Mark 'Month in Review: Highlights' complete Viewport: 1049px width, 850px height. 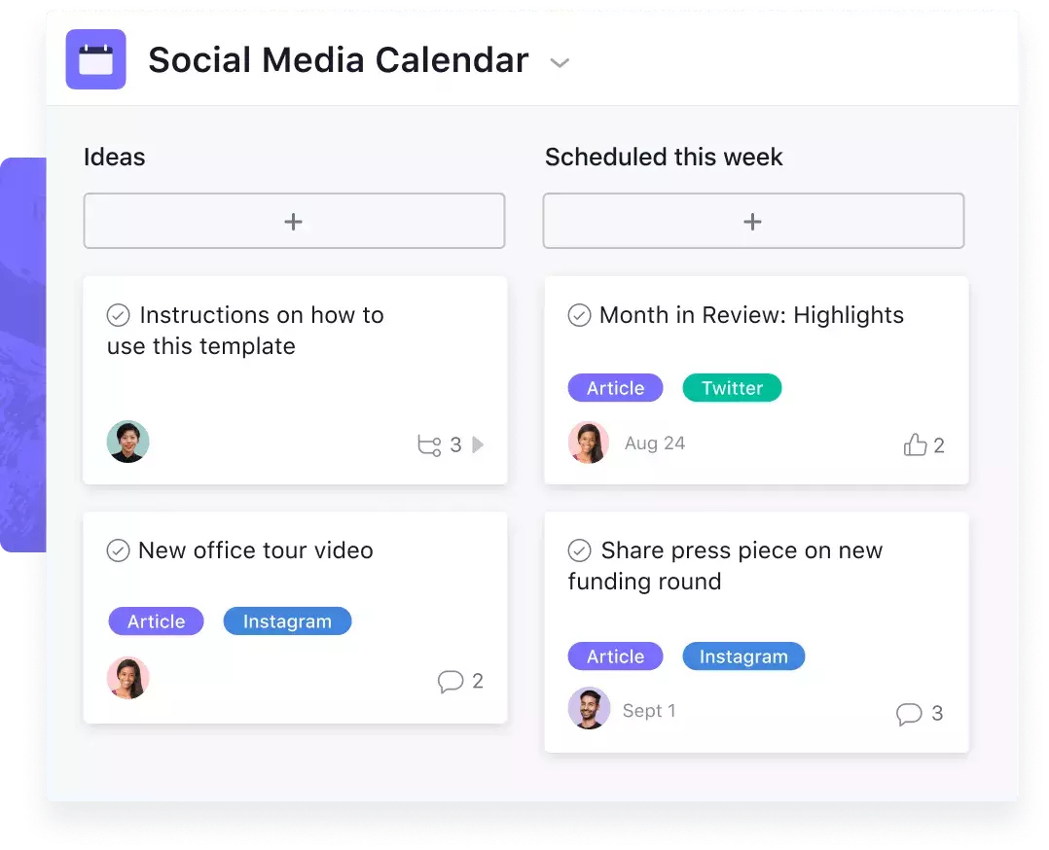[579, 315]
